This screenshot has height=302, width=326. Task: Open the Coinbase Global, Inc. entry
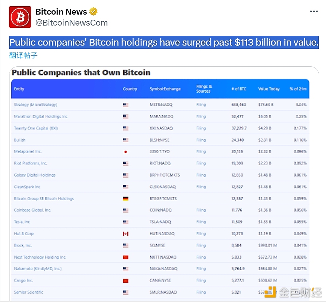[x=32, y=210]
